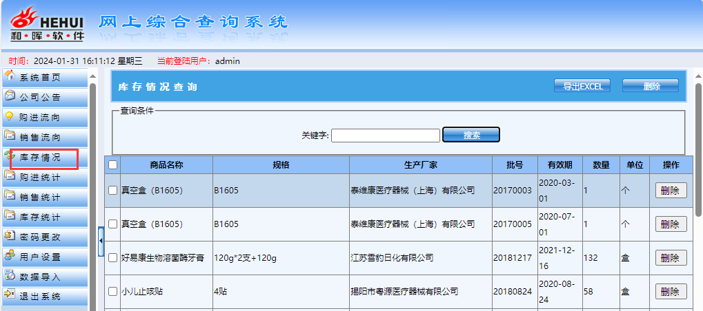Check the row with batch 20170003
Image resolution: width=703 pixels, height=311 pixels.
pos(112,191)
